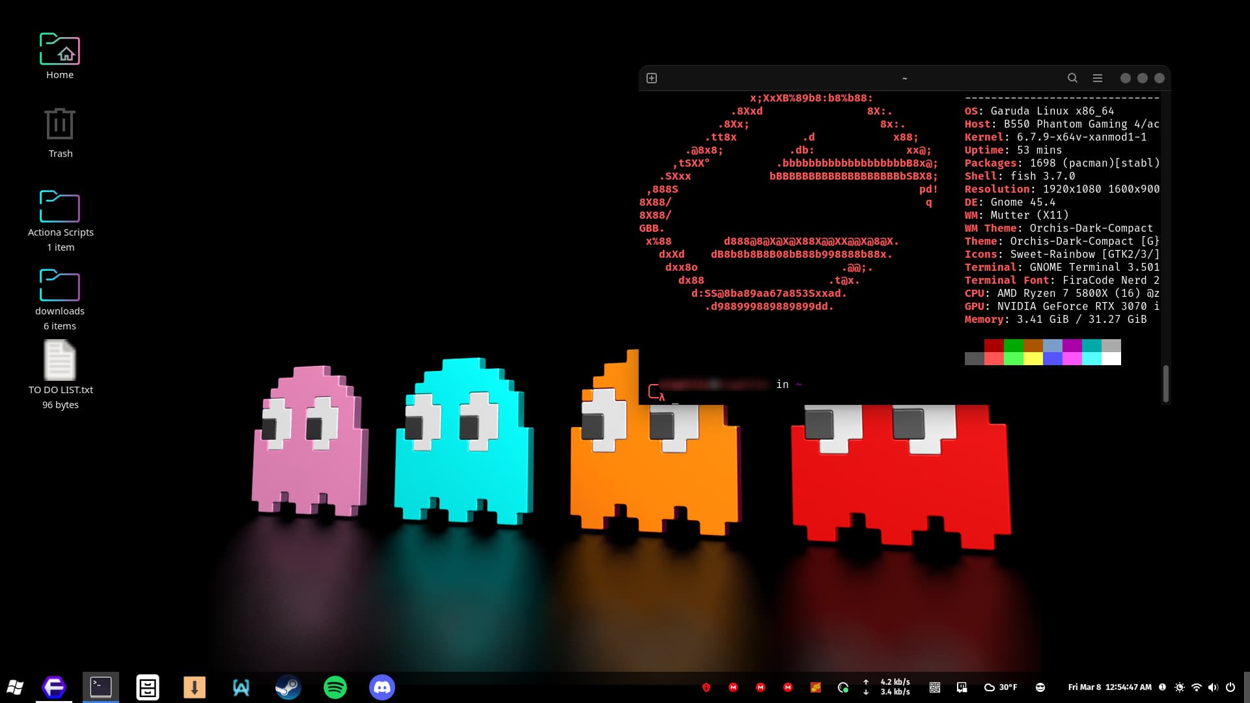Open the terminal hamburger menu
This screenshot has height=703, width=1250.
1098,78
